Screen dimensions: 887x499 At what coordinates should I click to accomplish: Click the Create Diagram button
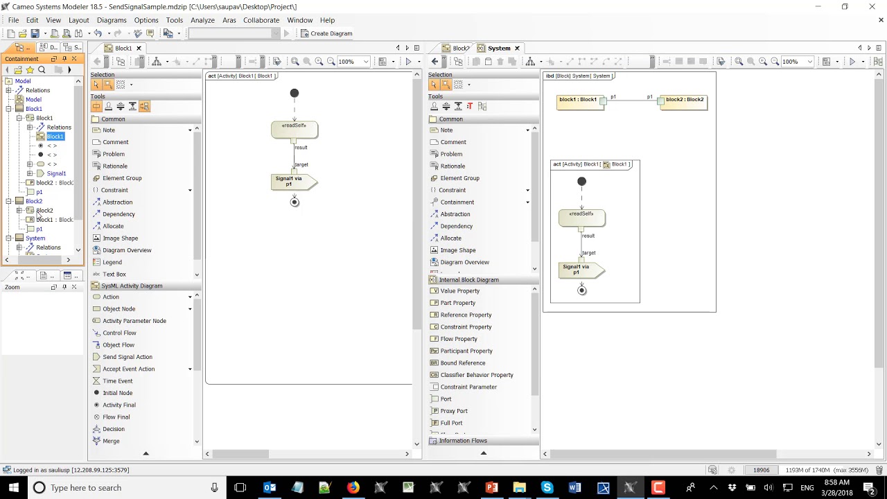coord(326,33)
